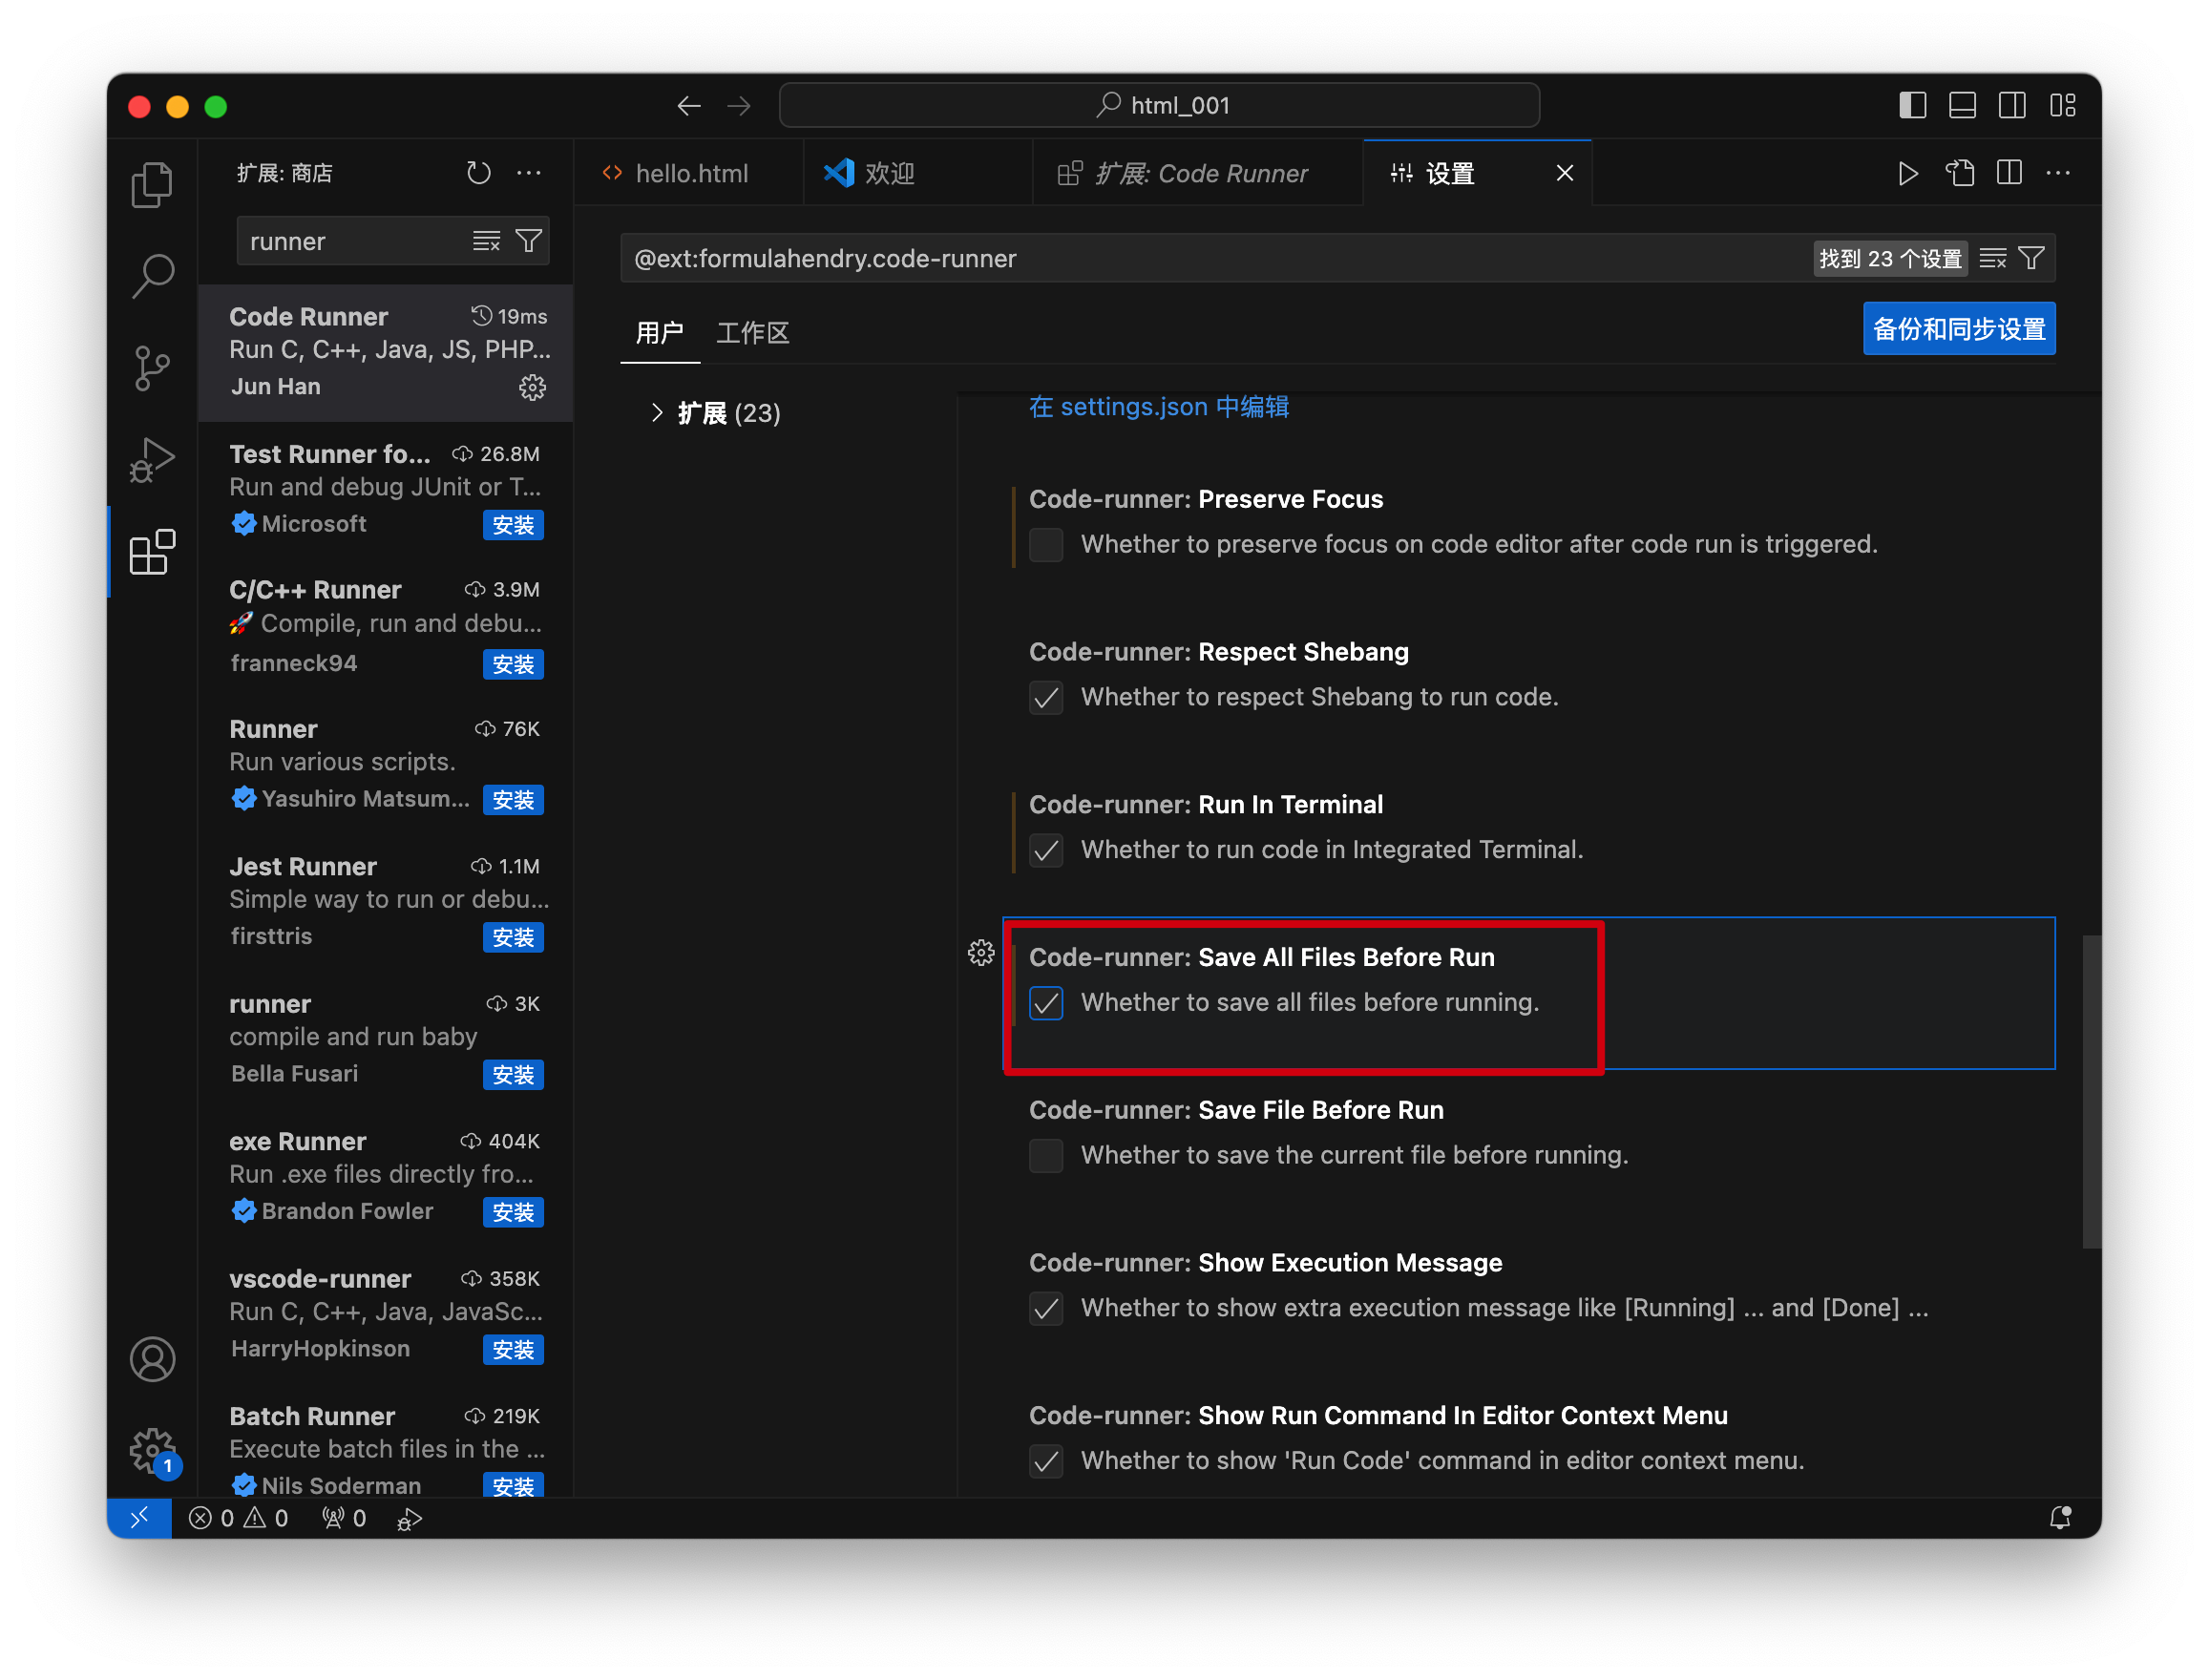
Task: Toggle the bottom panel layout icon
Action: (1962, 106)
